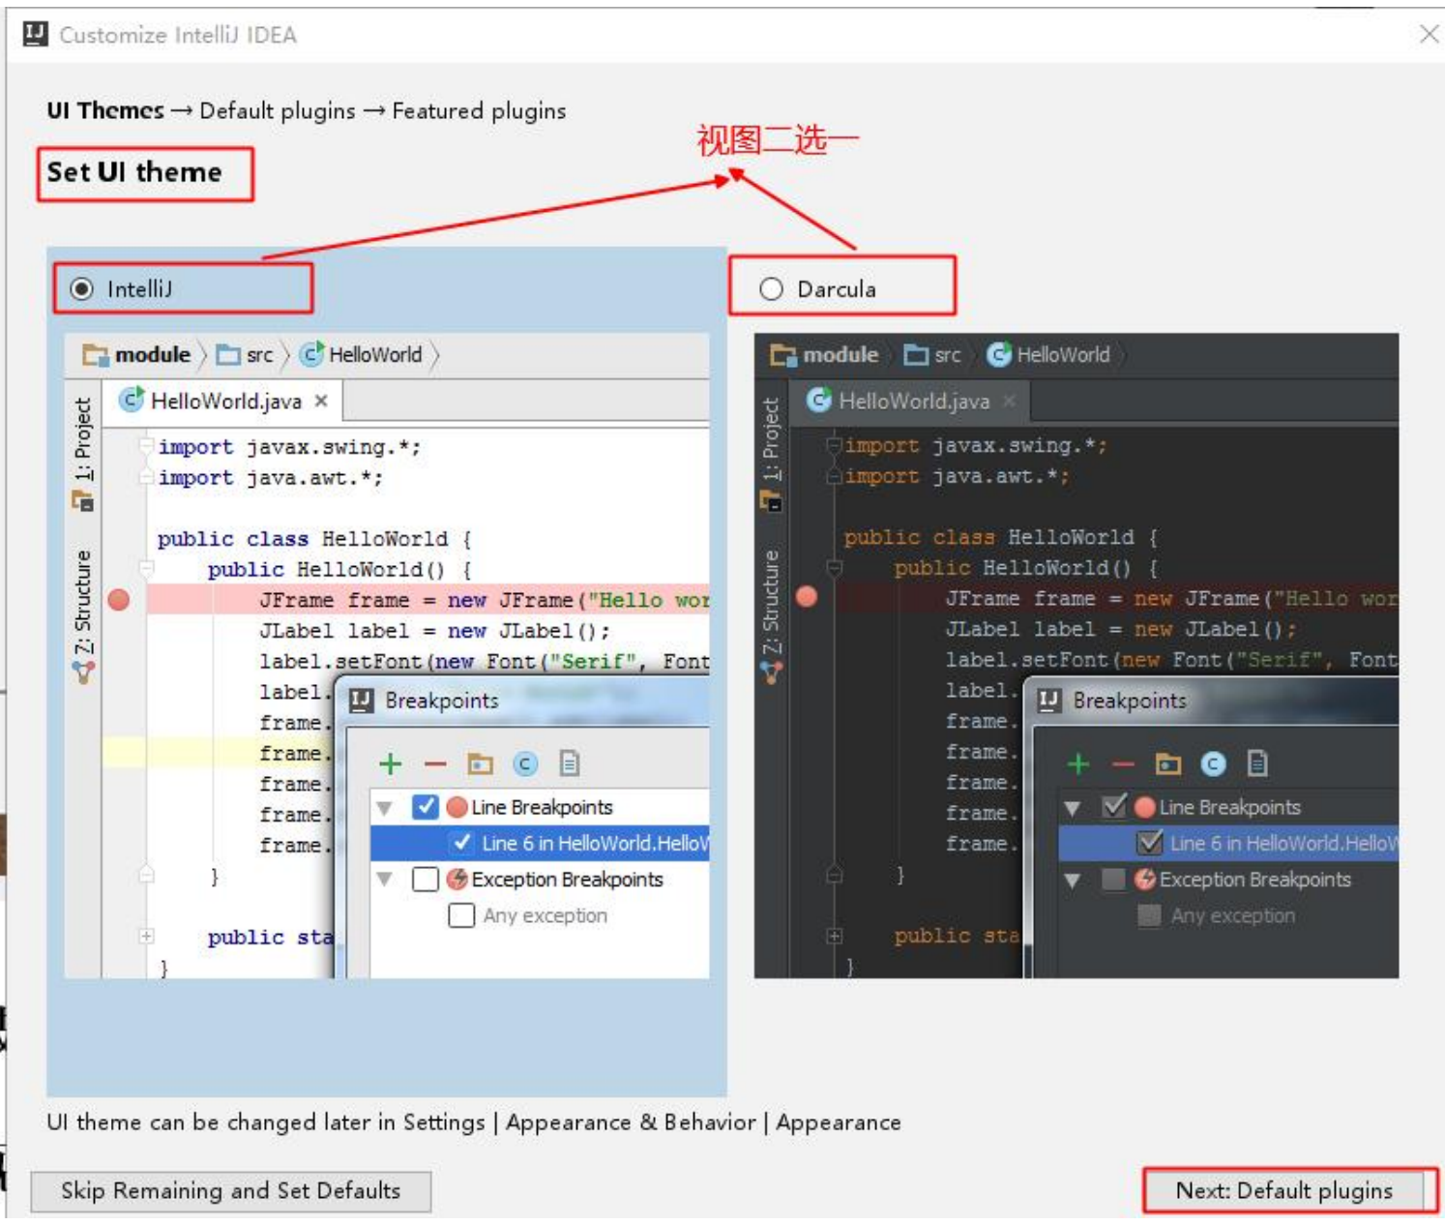
Task: Click module folder icon in Darcula preview
Action: pos(783,355)
